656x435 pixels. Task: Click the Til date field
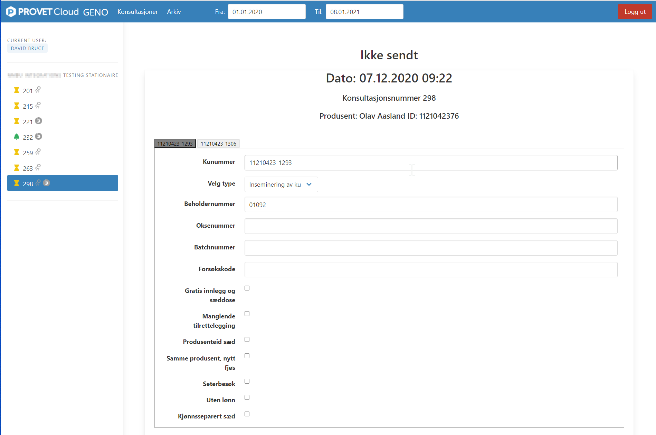click(x=364, y=12)
